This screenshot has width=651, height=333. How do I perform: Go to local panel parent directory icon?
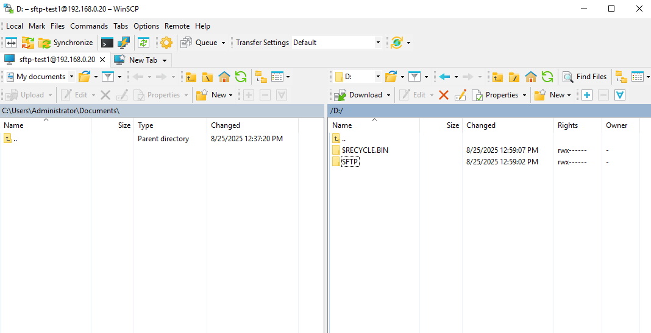(191, 77)
